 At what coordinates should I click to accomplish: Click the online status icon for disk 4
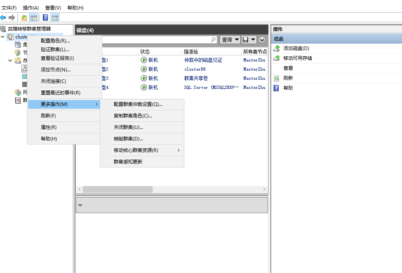tap(144, 87)
